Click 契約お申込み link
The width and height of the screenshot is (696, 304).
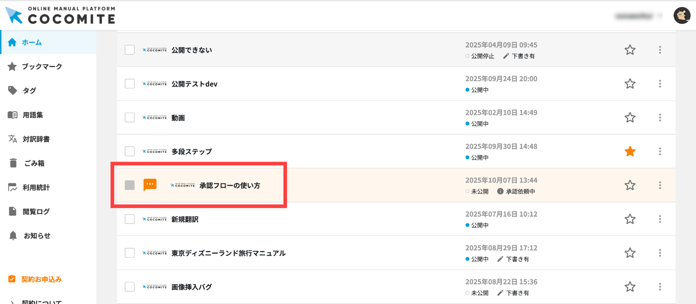[x=41, y=279]
